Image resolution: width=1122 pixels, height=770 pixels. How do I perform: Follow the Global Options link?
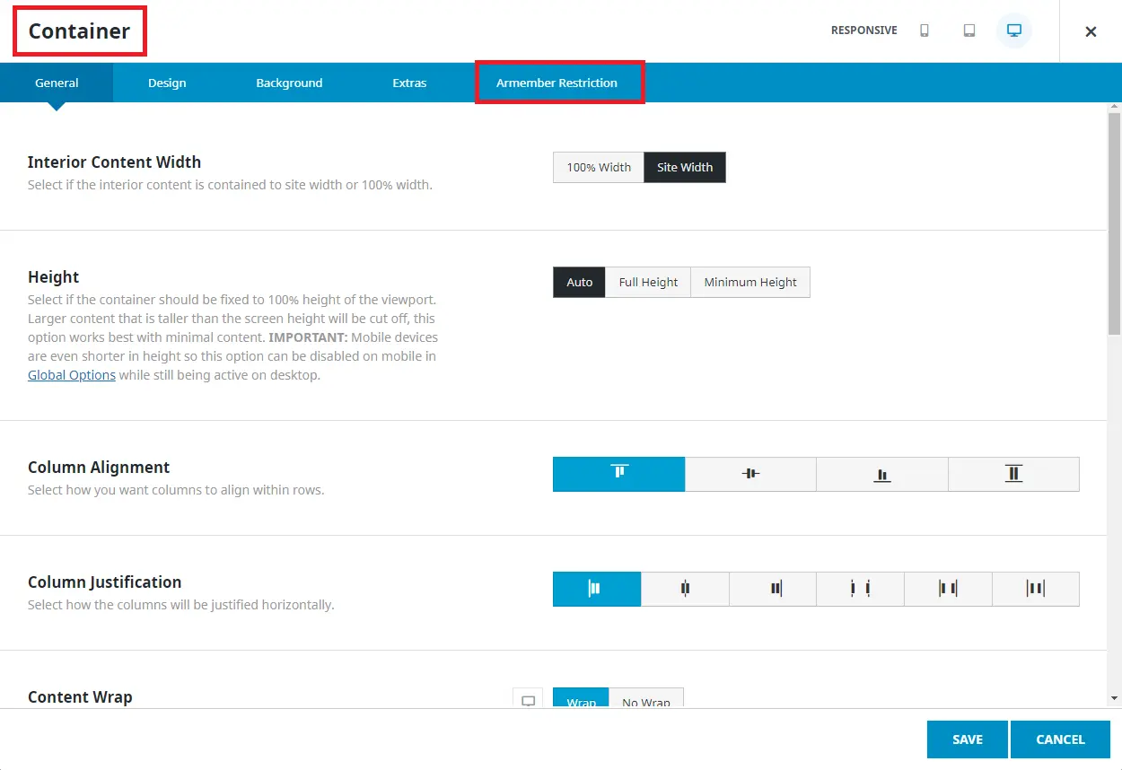[x=72, y=375]
